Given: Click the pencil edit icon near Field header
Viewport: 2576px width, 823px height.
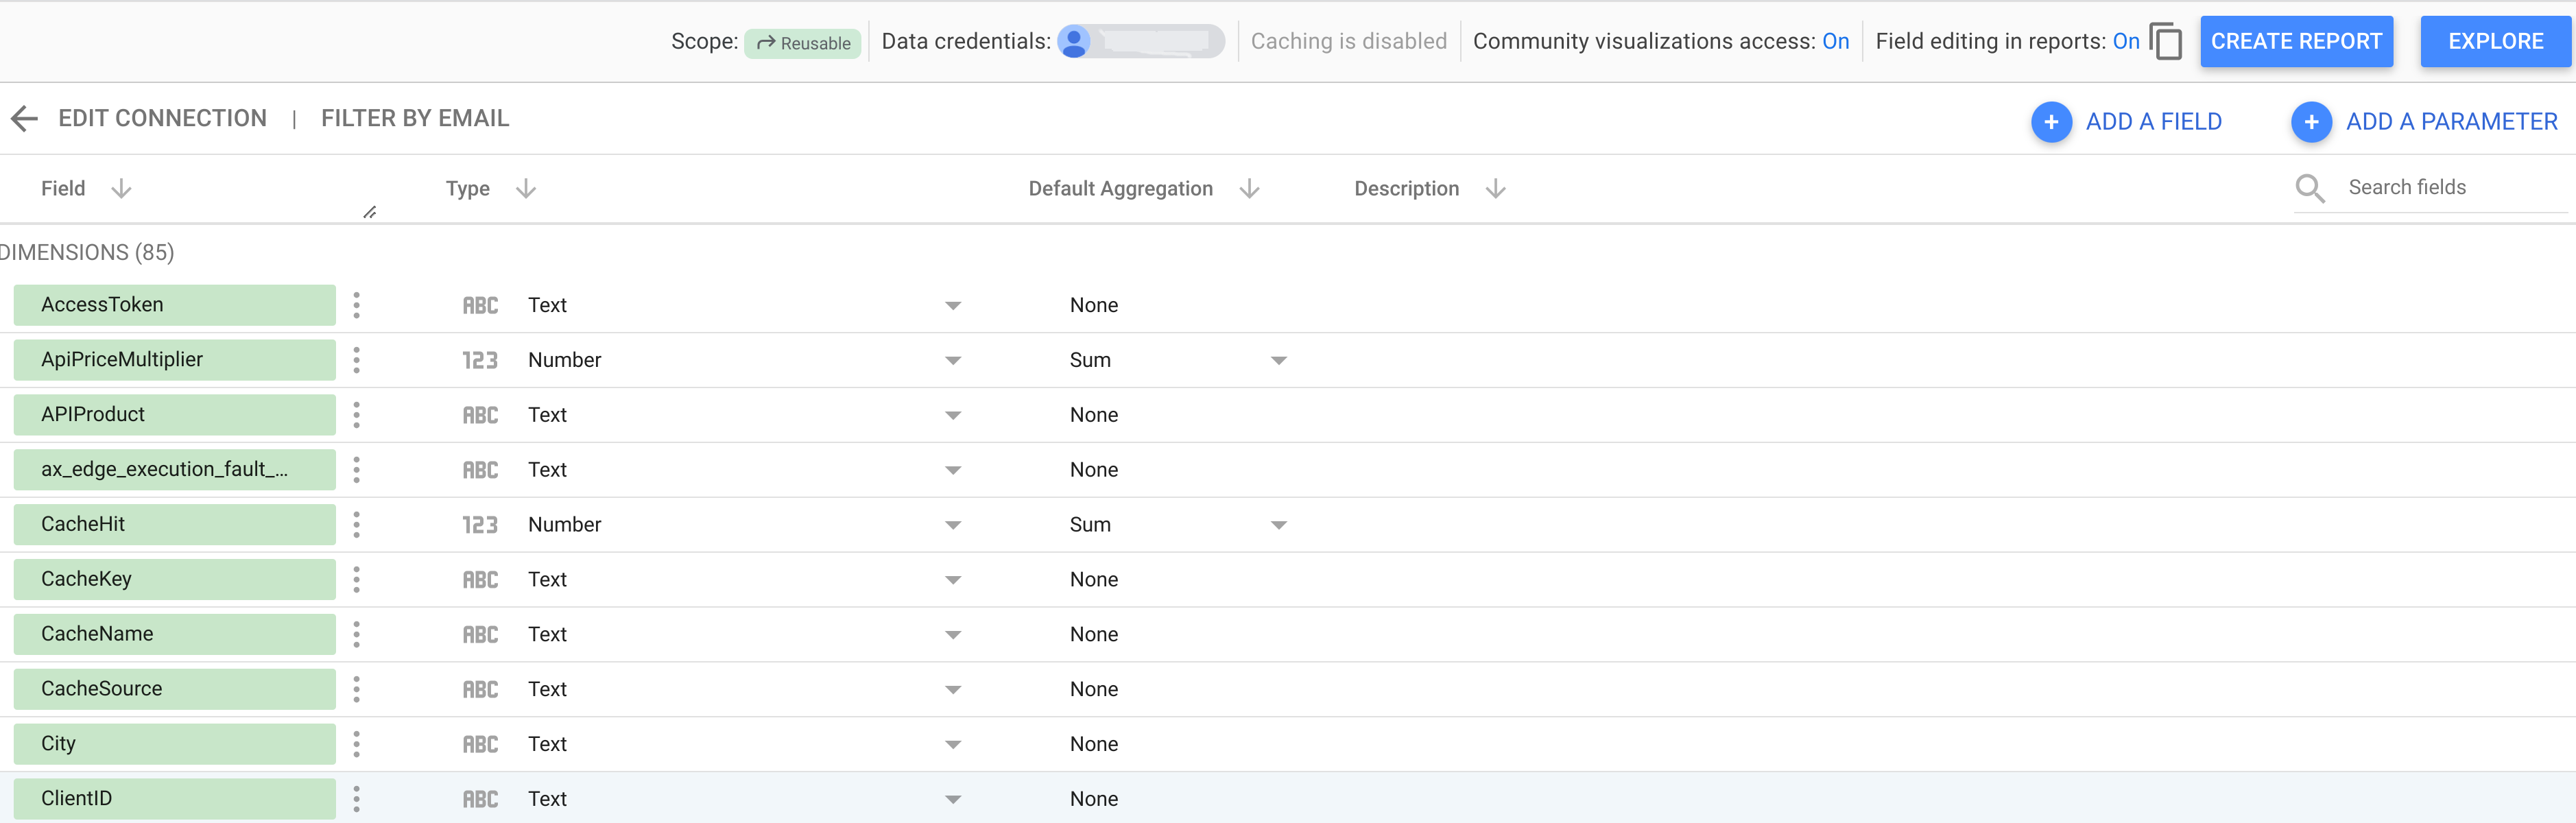Looking at the screenshot, I should tap(370, 212).
